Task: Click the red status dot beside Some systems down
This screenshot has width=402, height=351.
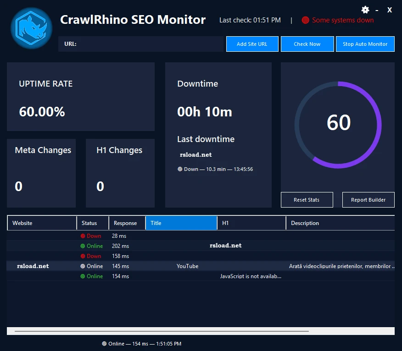Action: (305, 20)
